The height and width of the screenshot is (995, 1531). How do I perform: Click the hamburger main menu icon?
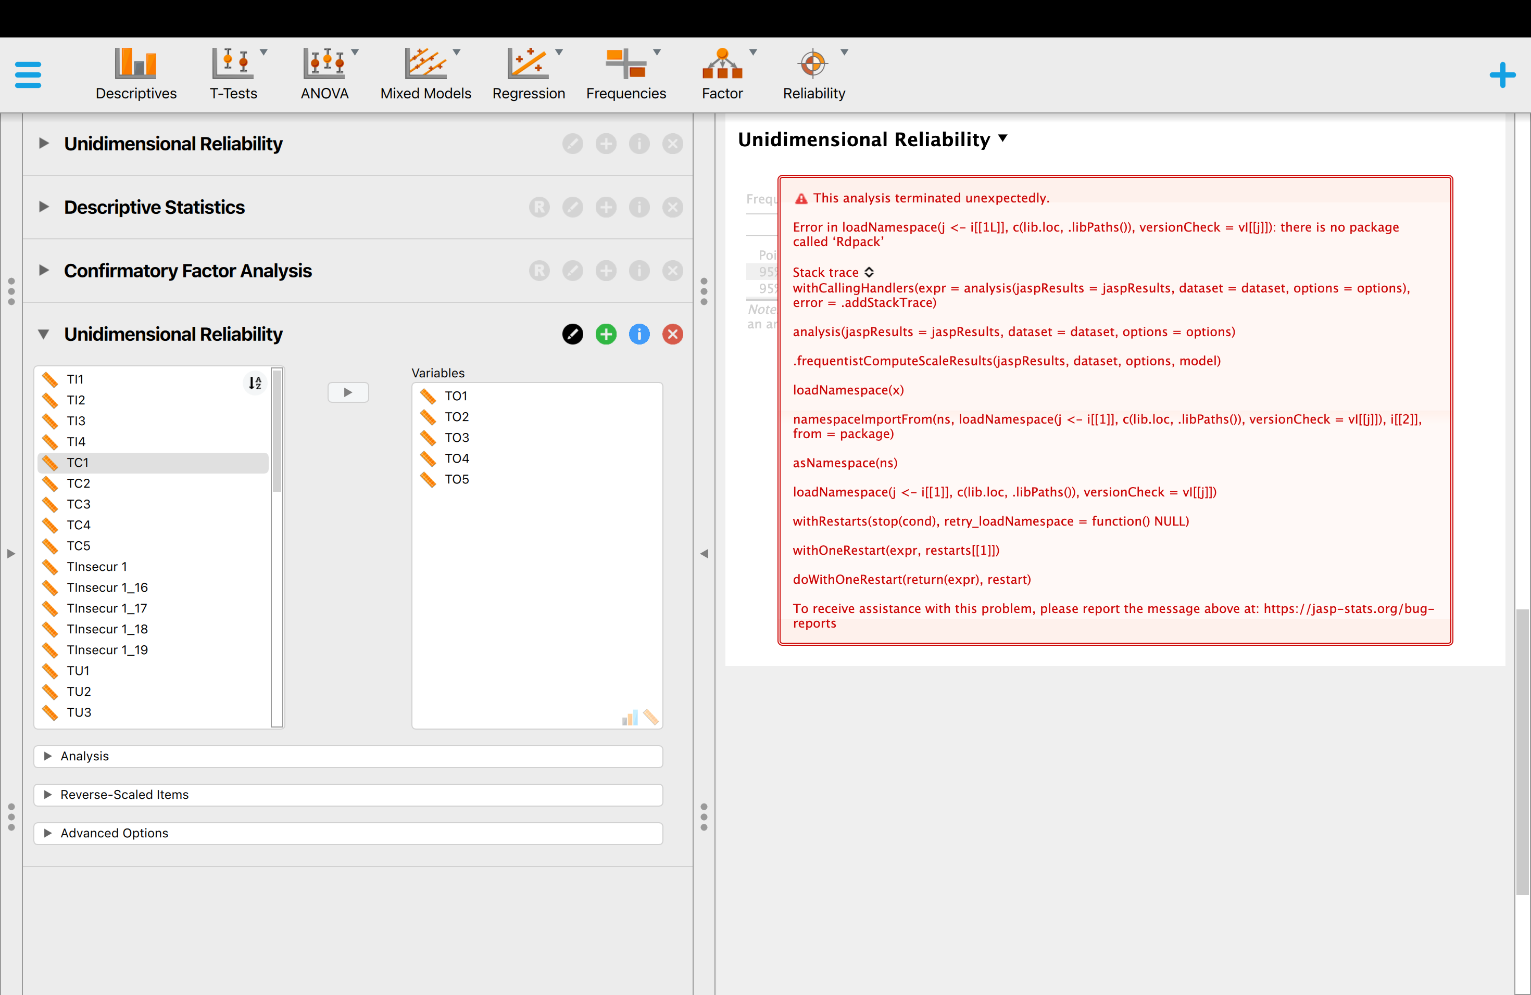28,74
